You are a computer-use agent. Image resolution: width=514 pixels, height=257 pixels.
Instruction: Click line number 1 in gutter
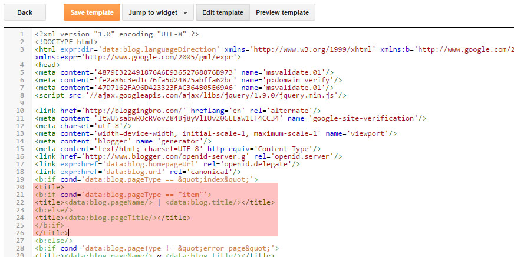[x=22, y=34]
